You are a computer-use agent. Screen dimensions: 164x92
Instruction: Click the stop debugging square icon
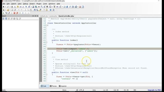tap(12, 13)
